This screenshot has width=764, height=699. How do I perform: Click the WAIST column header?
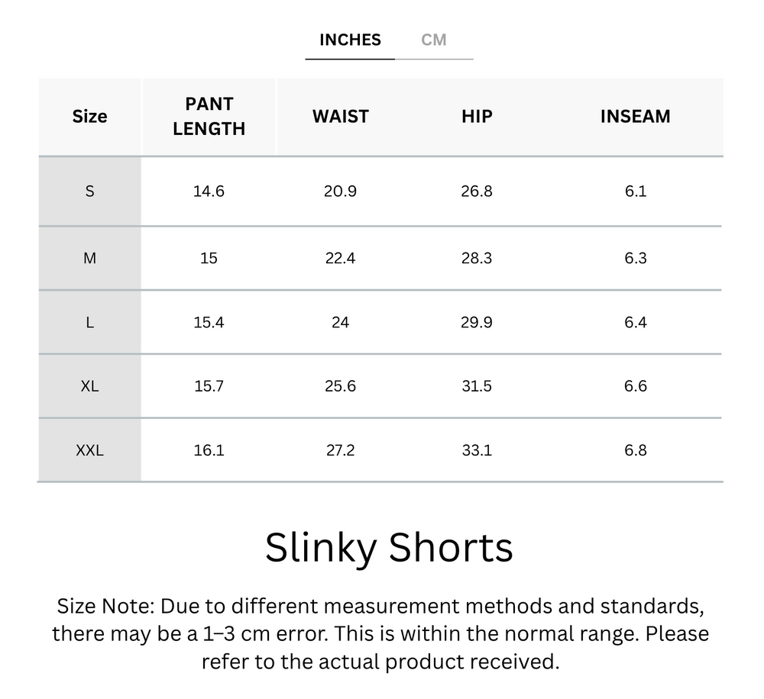point(340,117)
